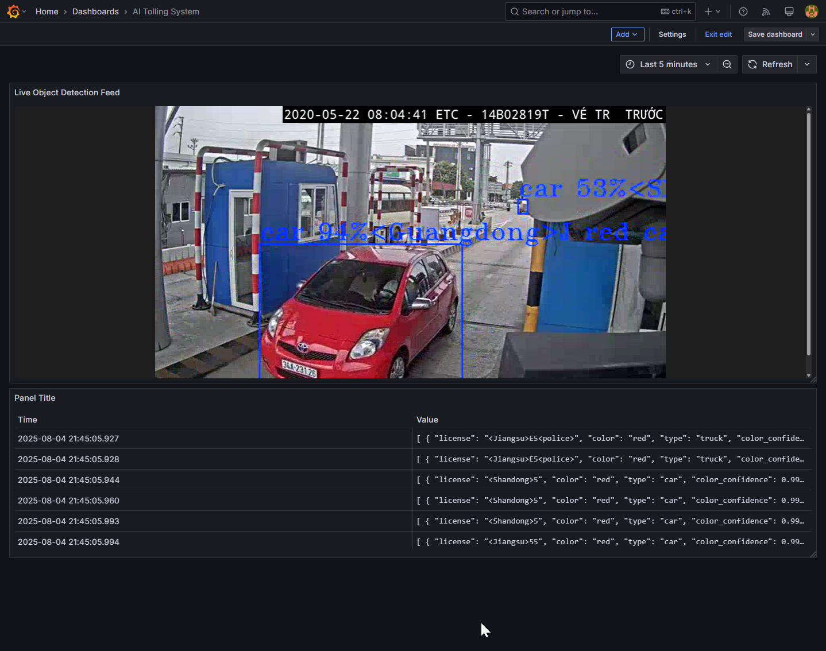Go to Dashboards breadcrumb
The image size is (826, 651).
coord(95,11)
